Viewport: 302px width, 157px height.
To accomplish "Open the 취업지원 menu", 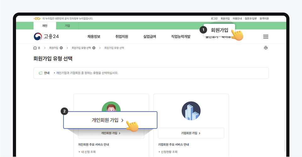I will (x=122, y=37).
